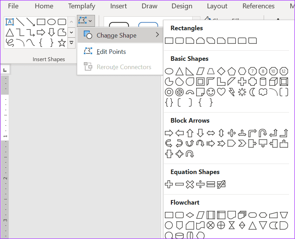The image size is (295, 239).
Task: Pick the scribble tool in Insert Shapes
Action: pos(10,43)
